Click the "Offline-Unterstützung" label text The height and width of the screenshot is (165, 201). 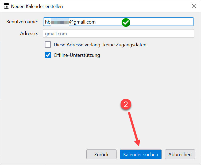77,55
